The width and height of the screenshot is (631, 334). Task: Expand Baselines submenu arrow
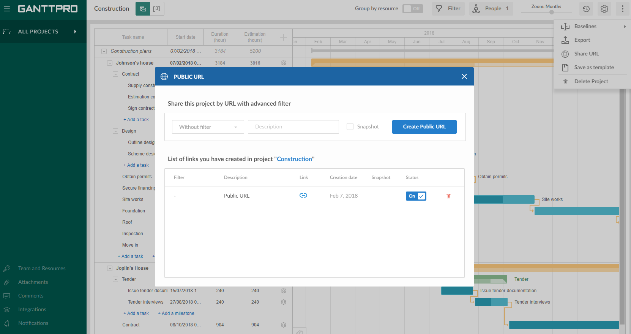625,27
